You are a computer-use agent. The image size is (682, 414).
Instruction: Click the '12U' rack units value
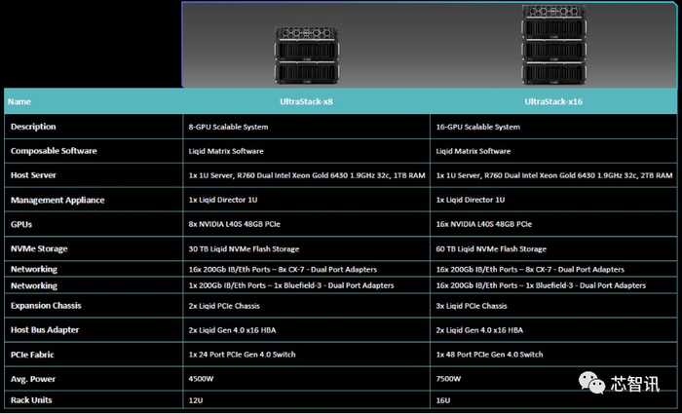click(196, 400)
